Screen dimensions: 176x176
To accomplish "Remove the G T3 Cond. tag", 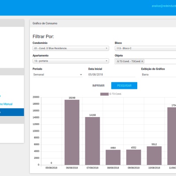I will [142, 61].
